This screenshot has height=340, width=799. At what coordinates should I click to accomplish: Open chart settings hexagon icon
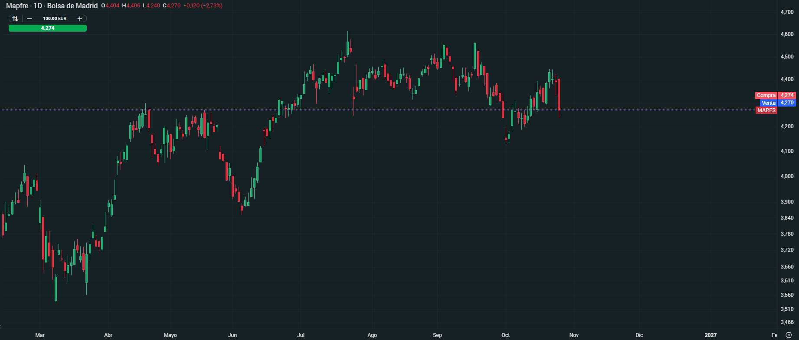coord(789,335)
